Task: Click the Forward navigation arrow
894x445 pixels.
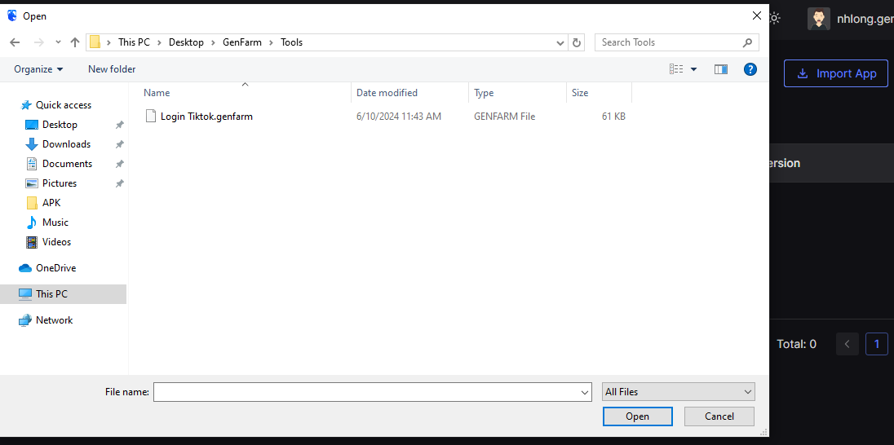Action: [x=39, y=42]
